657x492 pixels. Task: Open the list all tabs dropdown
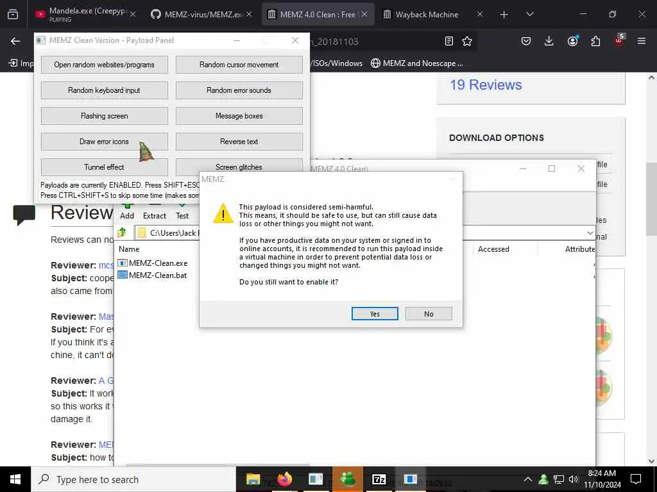529,15
